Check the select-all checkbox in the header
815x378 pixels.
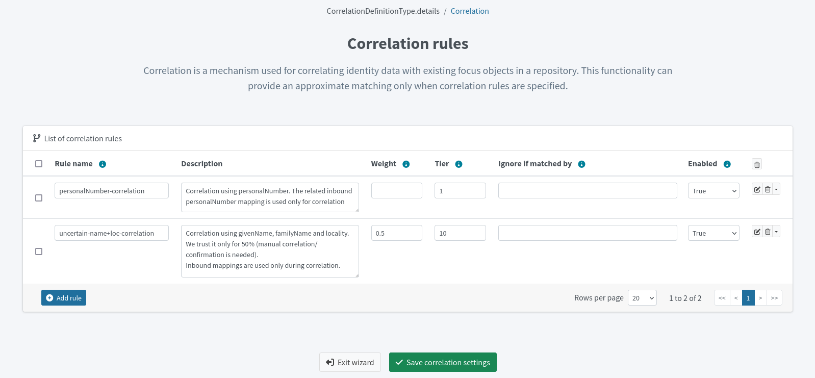[39, 164]
